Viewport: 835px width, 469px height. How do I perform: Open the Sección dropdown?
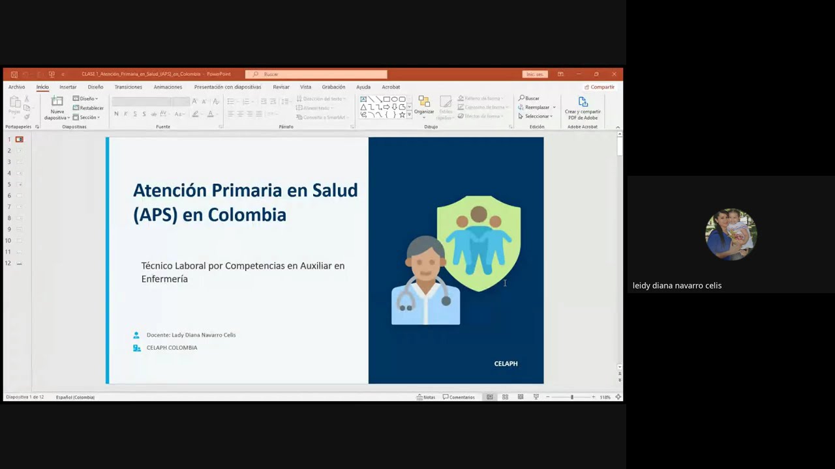(x=87, y=117)
